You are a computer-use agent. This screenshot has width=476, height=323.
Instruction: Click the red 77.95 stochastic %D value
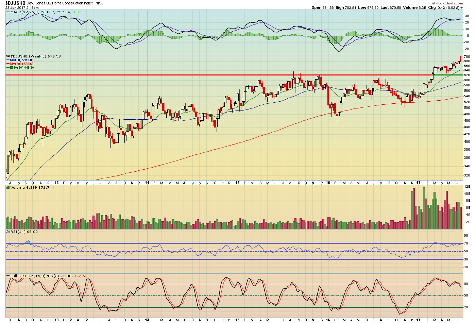80,276
